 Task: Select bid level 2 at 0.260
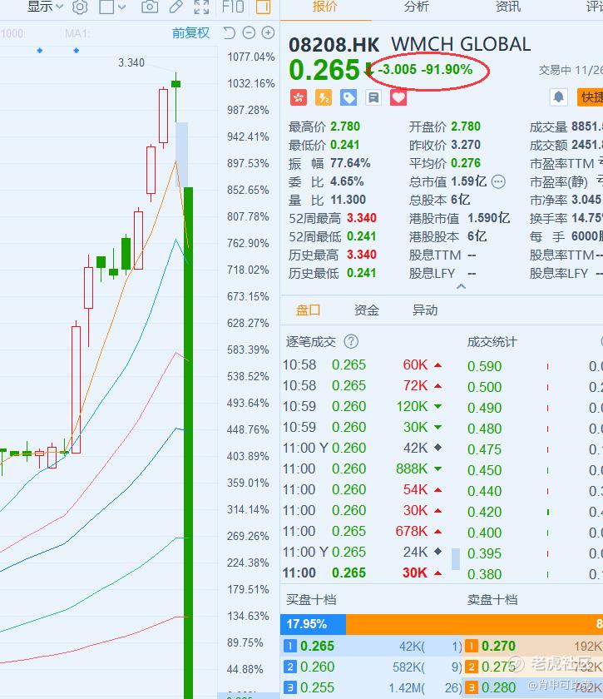(372, 667)
